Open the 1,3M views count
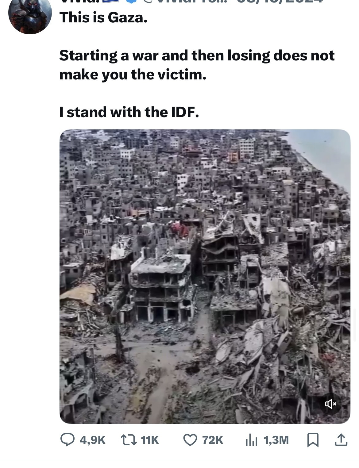 coord(276,440)
